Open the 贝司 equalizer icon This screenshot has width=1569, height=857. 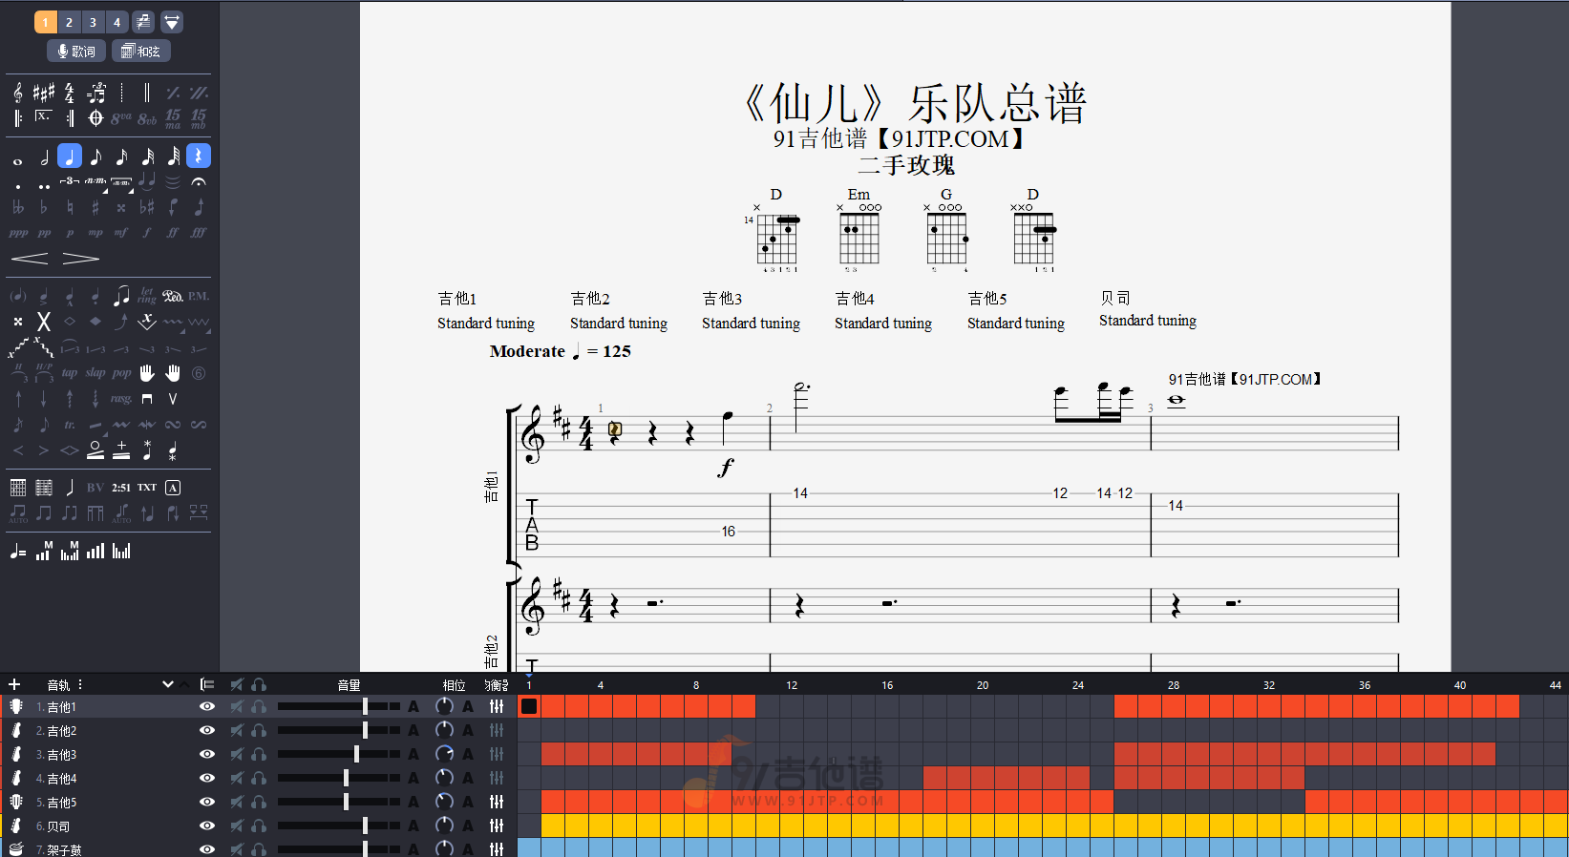pyautogui.click(x=497, y=826)
